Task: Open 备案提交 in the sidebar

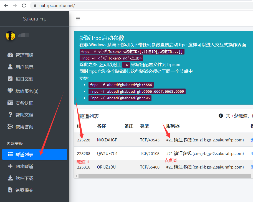Action: click(24, 190)
